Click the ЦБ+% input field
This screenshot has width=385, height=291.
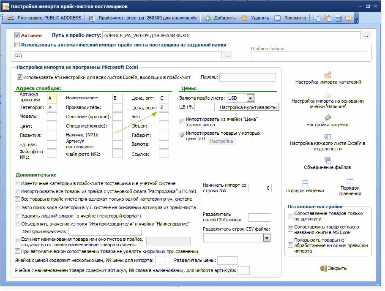pyautogui.click(x=205, y=107)
